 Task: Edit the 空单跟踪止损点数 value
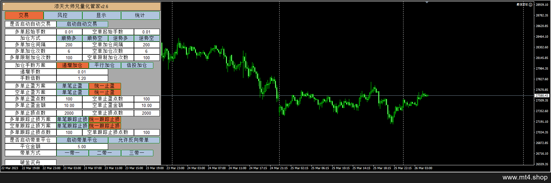coord(147,132)
